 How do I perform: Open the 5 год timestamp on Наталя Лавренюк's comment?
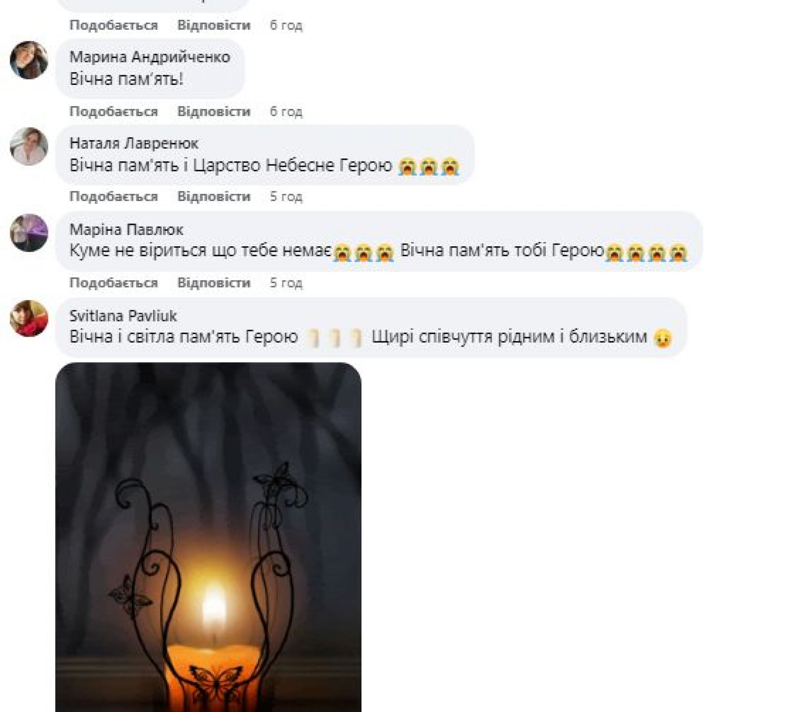[286, 196]
